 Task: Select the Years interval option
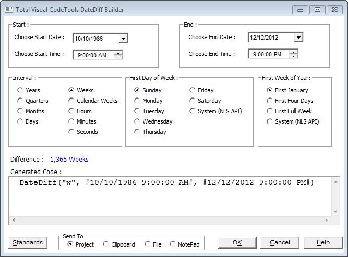pos(29,90)
